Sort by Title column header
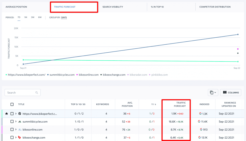Screen dimensions: 246x141 click(x=21, y=104)
